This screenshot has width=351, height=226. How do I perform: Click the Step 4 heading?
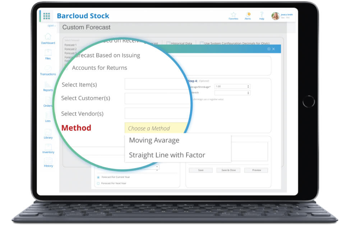coord(193,81)
